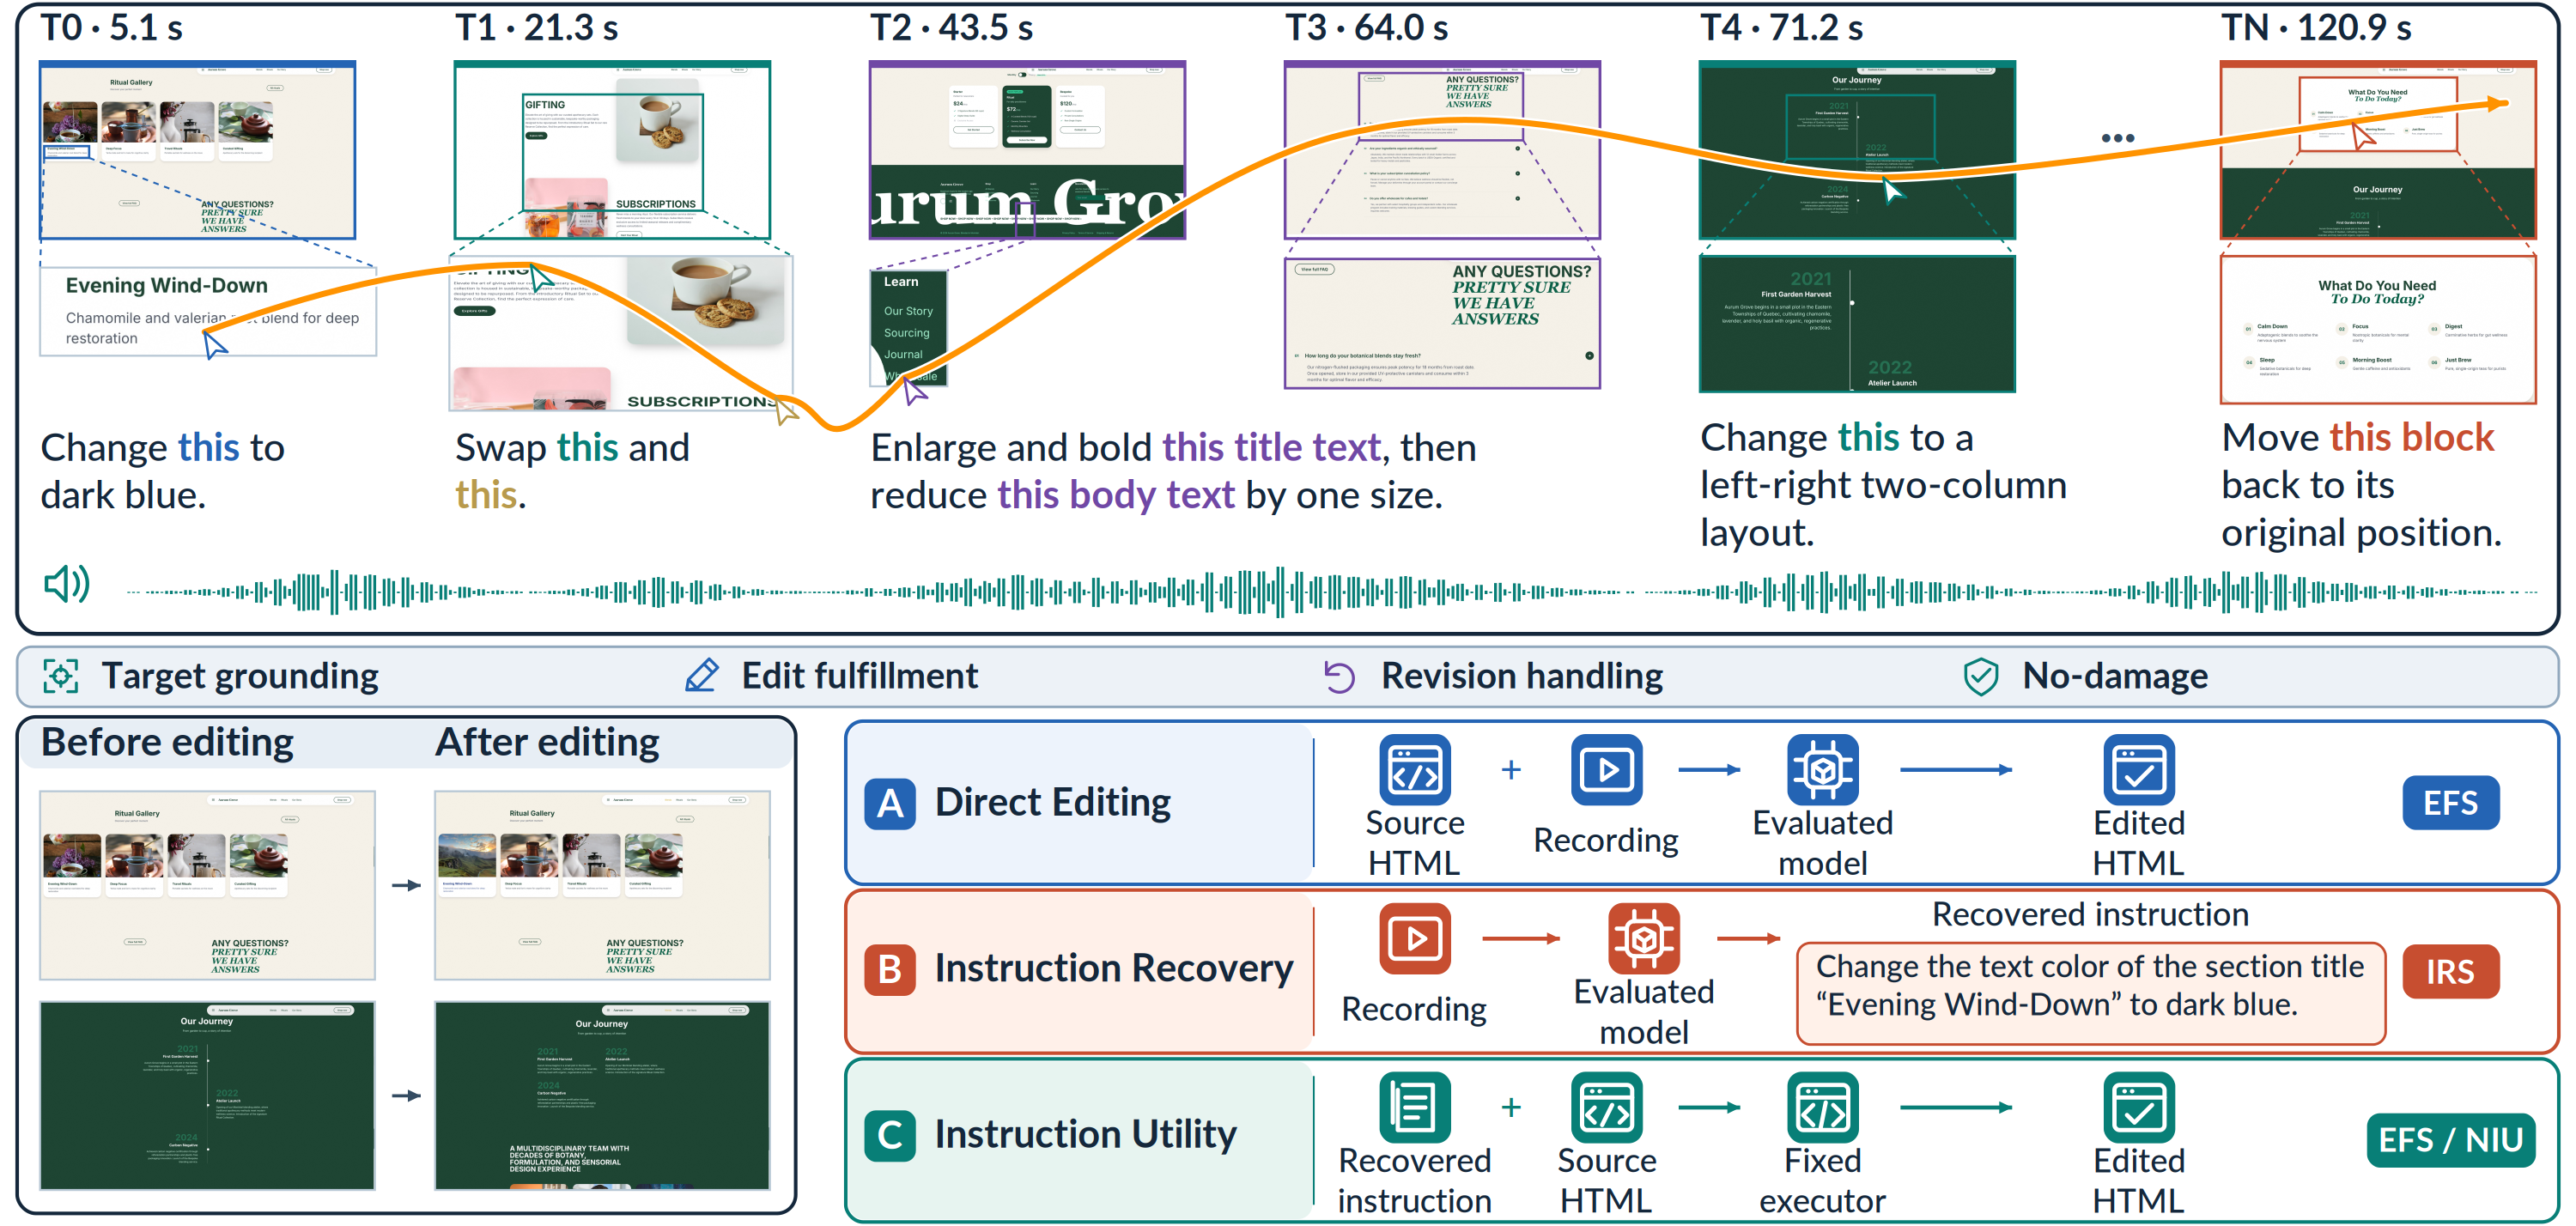Click the Edit fulfillment pencil icon
This screenshot has width=2576, height=1226.
pos(702,676)
